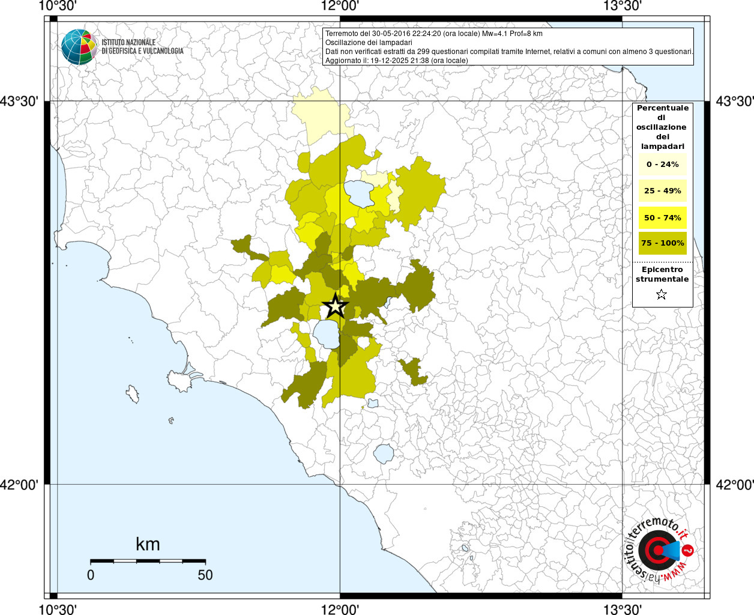Screen dimensions: 754x615
Task: Click the 'Aggiornato il: 19-12-2025' line
Action: pyautogui.click(x=396, y=61)
